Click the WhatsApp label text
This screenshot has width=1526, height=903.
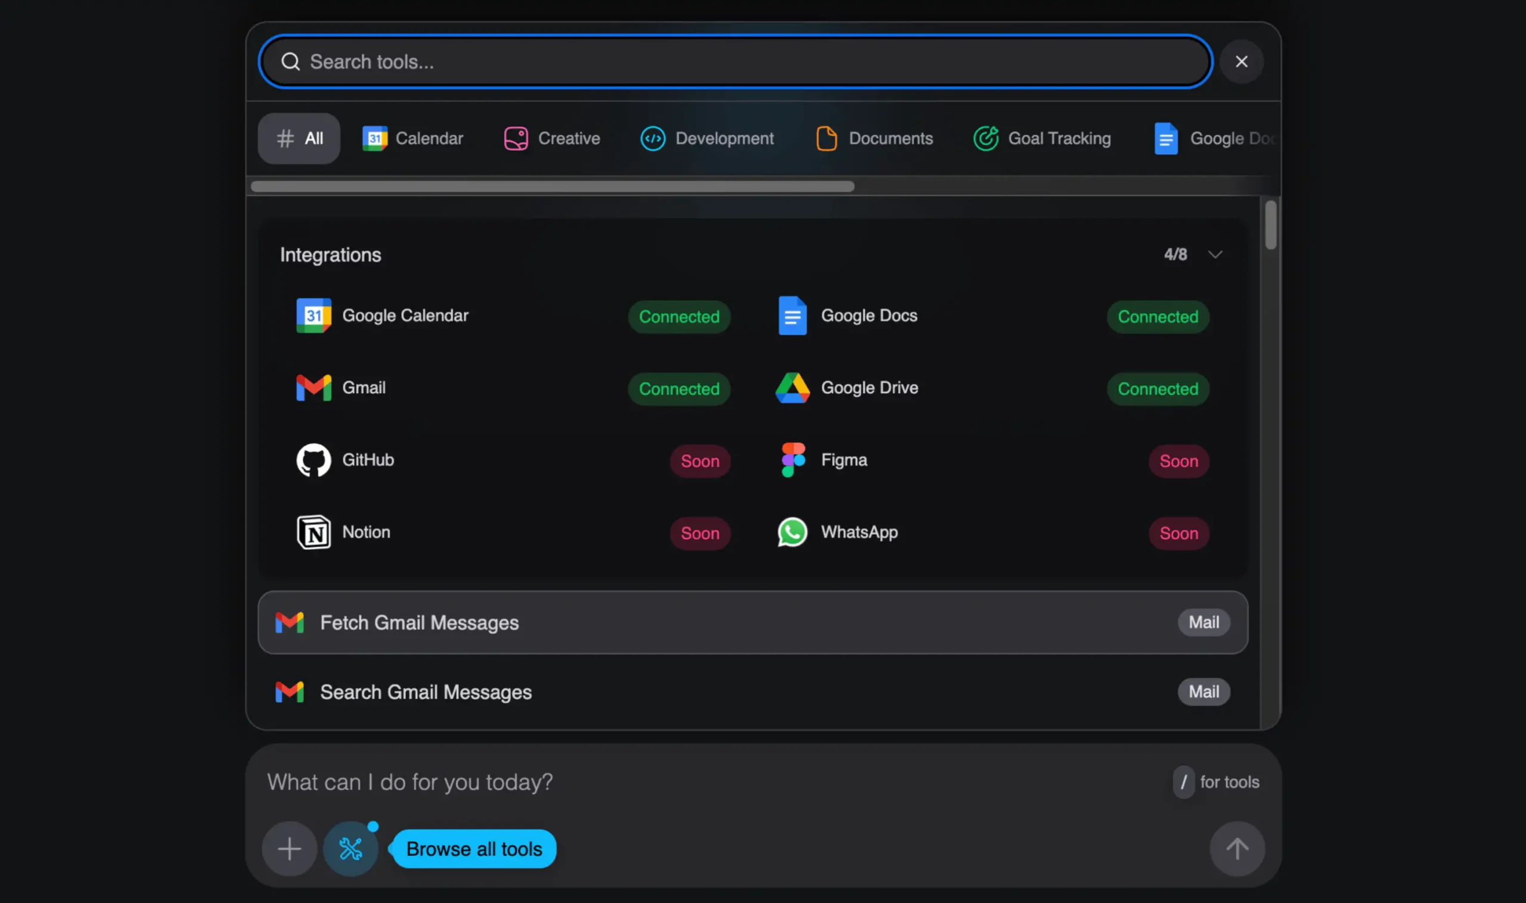(x=859, y=532)
